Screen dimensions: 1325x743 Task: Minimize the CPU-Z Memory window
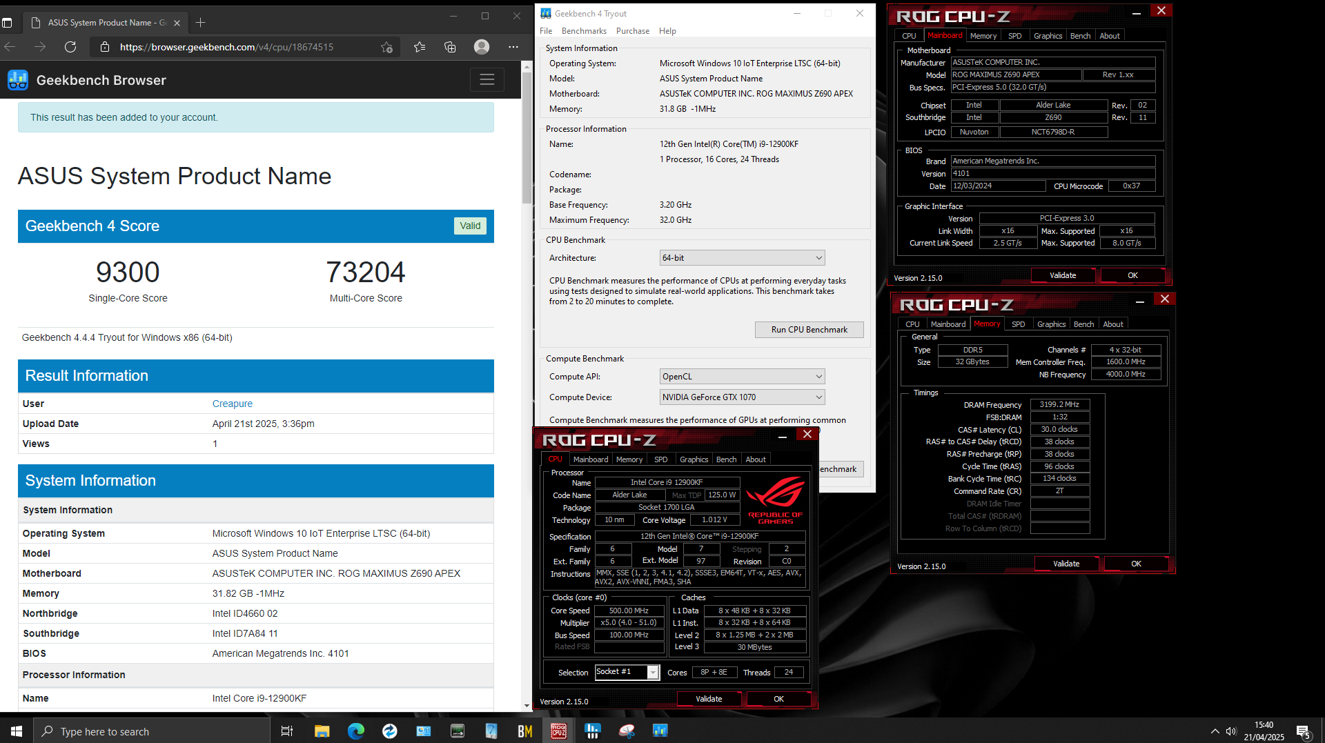pyautogui.click(x=1140, y=300)
